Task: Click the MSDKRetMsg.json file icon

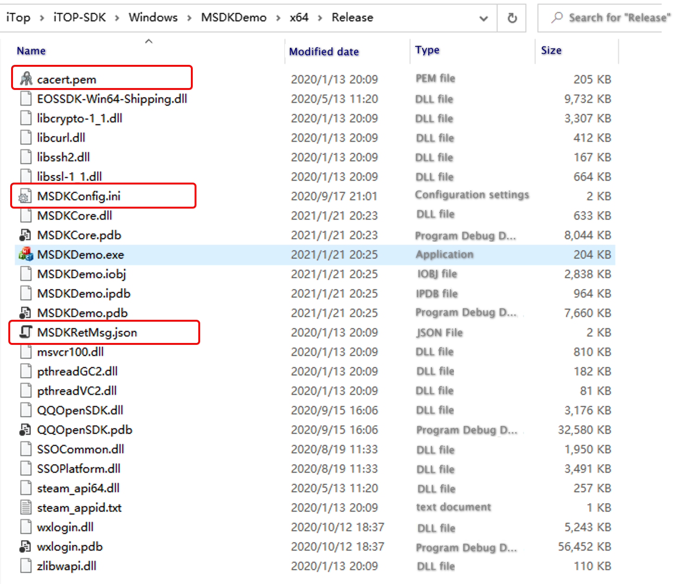Action: pyautogui.click(x=26, y=332)
